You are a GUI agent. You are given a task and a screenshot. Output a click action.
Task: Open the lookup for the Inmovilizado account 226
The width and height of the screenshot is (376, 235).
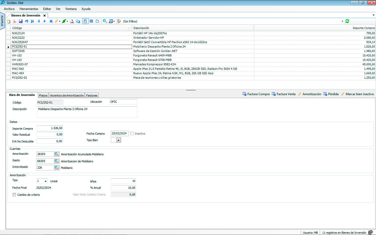pos(56,168)
